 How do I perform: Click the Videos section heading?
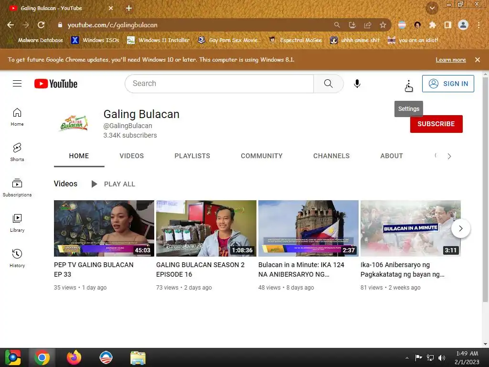[x=65, y=184]
